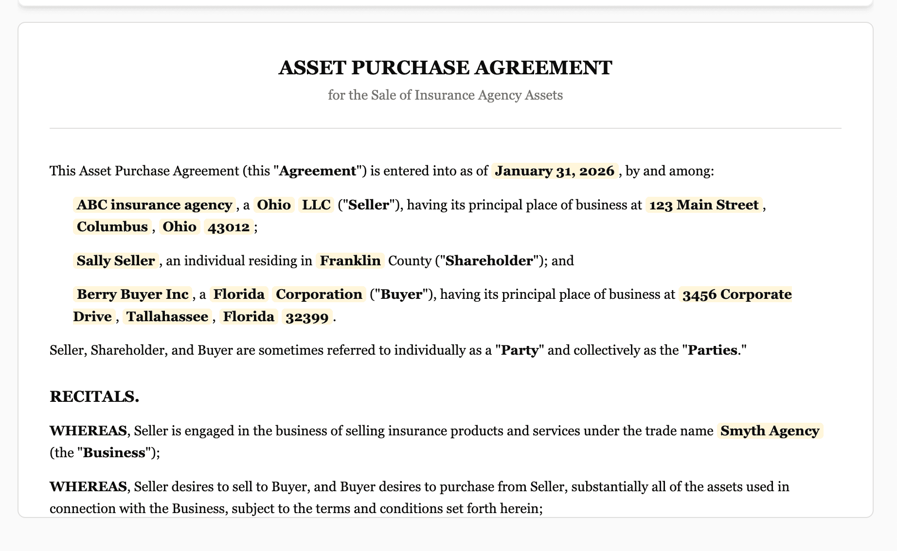Click the 32399 zip code field
Image resolution: width=897 pixels, height=551 pixels.
307,317
